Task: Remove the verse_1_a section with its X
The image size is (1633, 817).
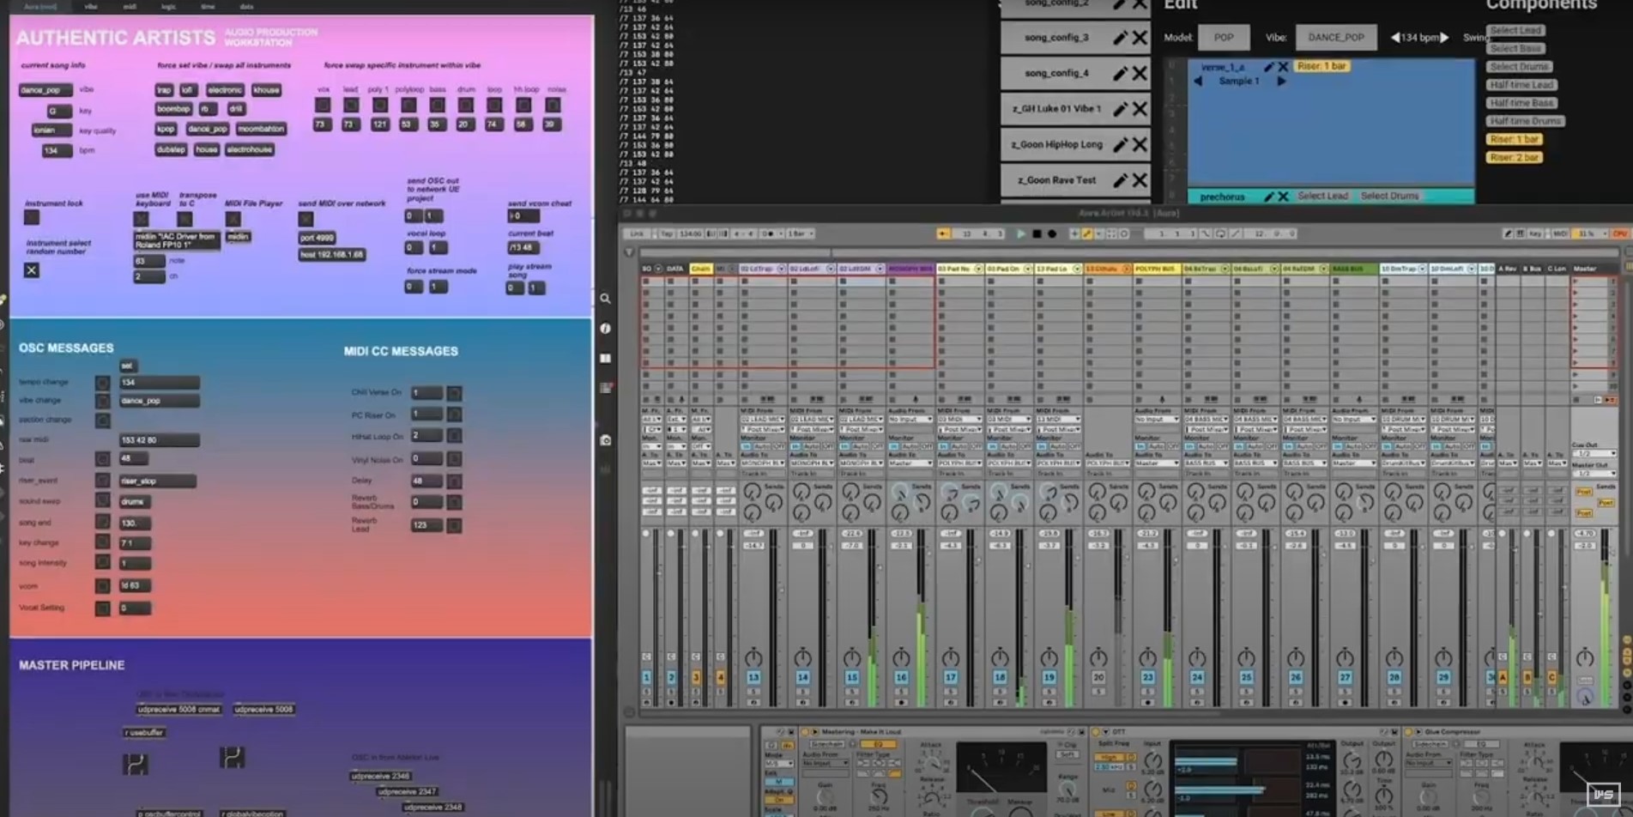Action: tap(1283, 66)
